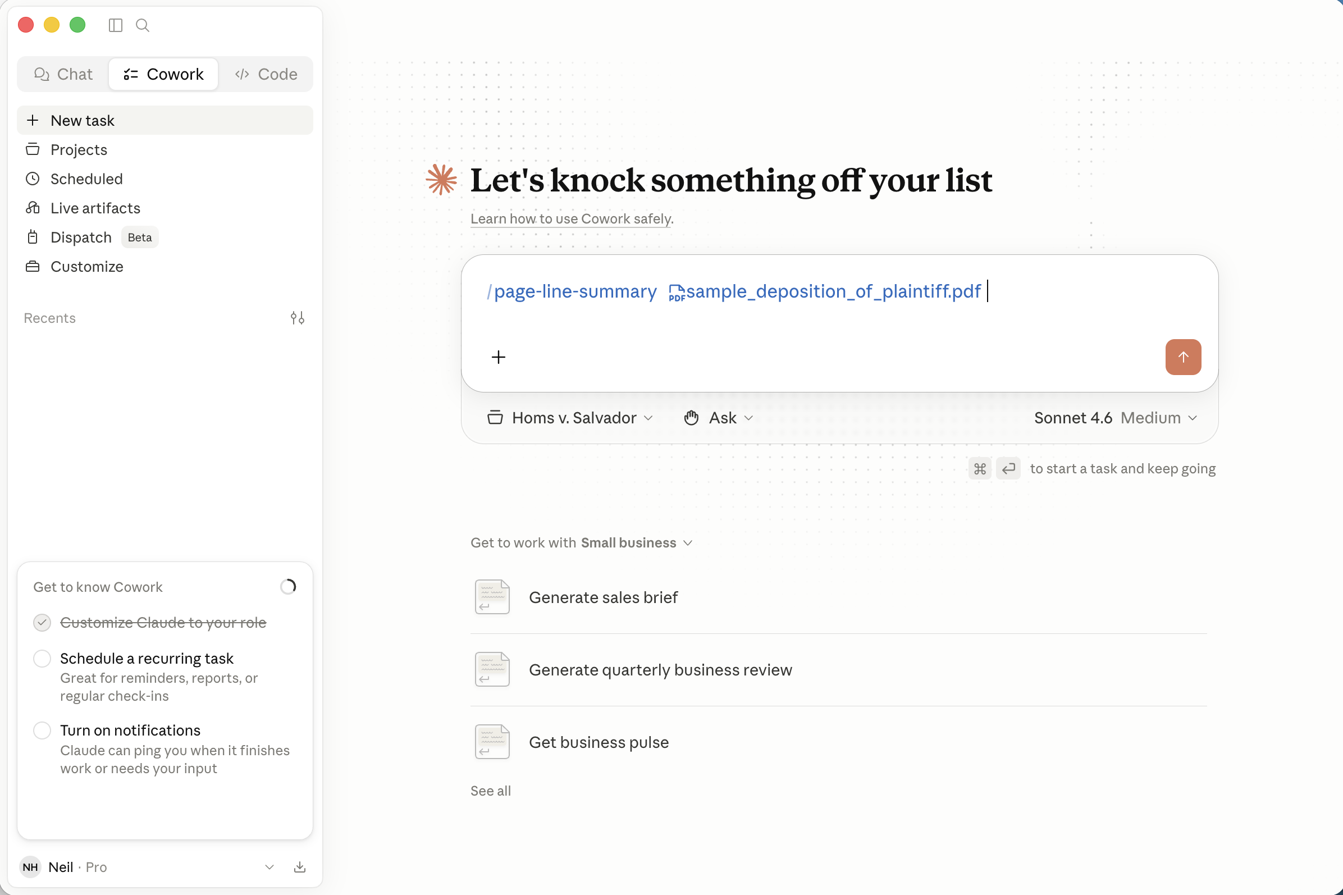Image resolution: width=1343 pixels, height=895 pixels.
Task: Open Projects in the sidebar
Action: click(x=165, y=149)
